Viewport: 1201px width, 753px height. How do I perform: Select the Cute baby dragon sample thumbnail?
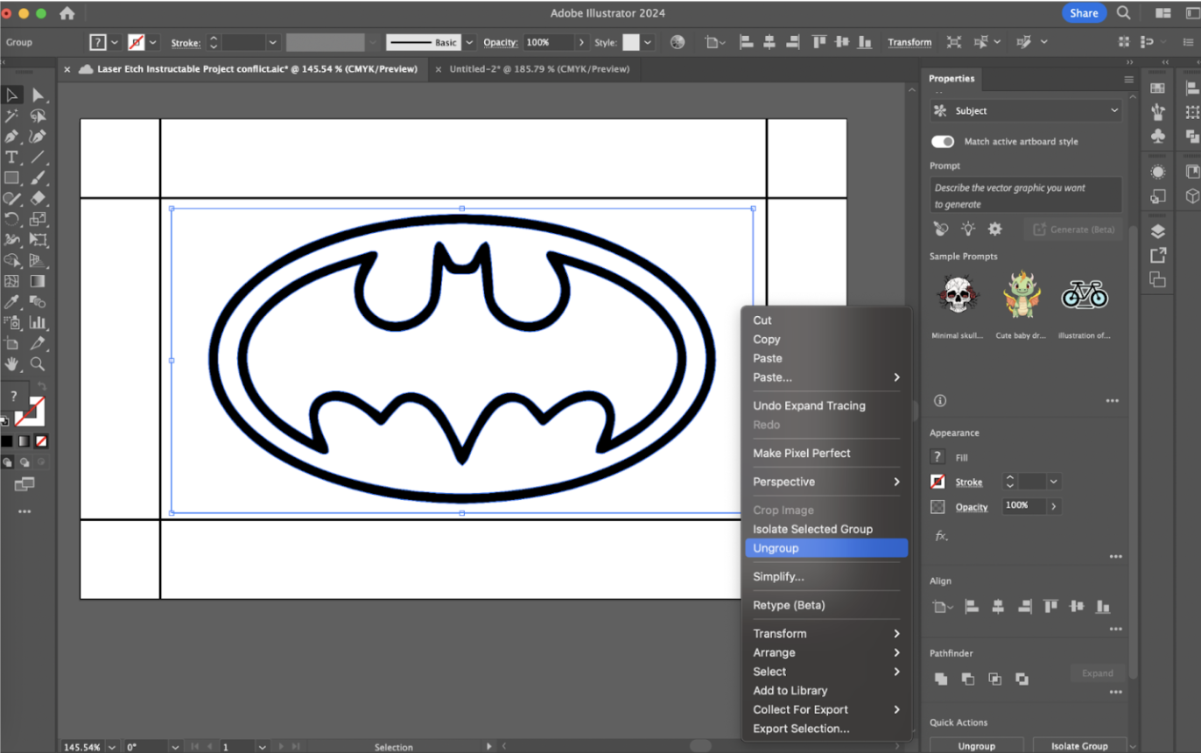1022,296
